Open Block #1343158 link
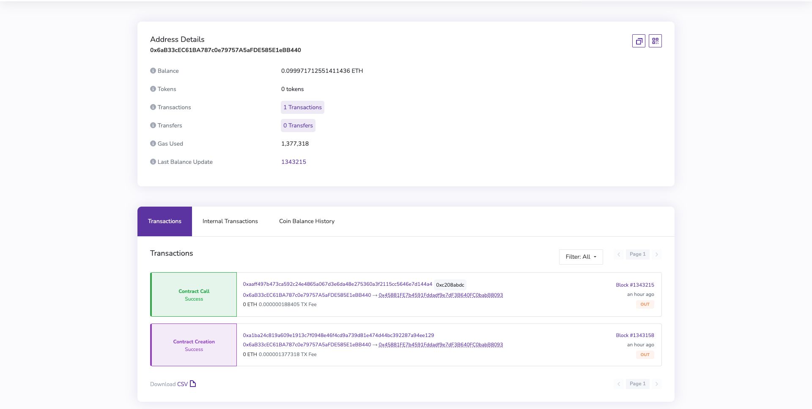The width and height of the screenshot is (812, 409). pyautogui.click(x=635, y=335)
